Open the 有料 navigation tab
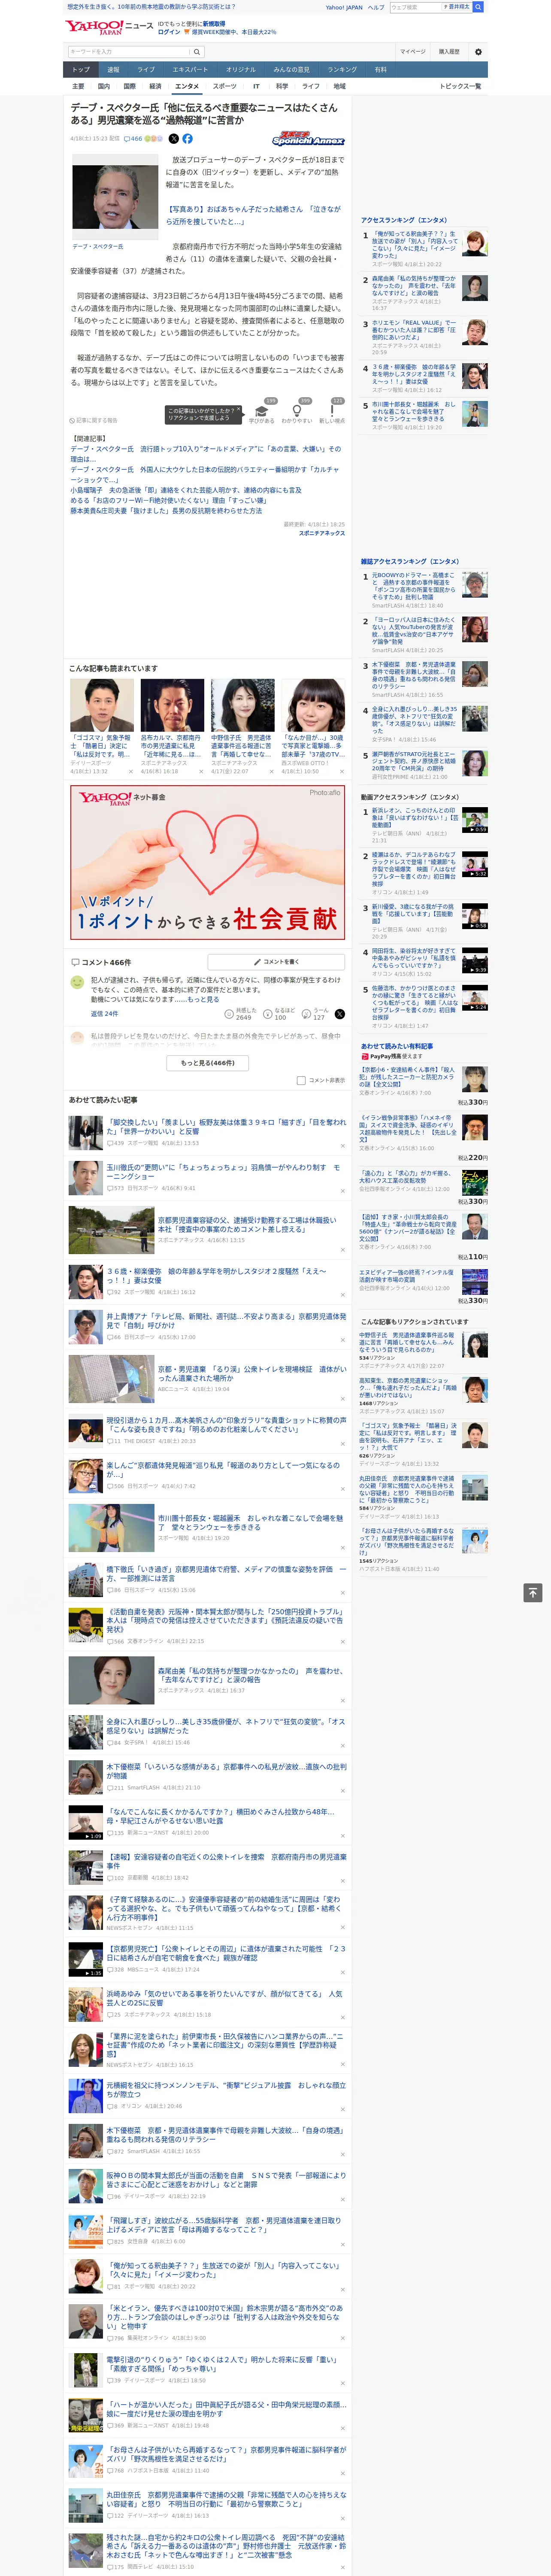551x2576 pixels. point(380,70)
